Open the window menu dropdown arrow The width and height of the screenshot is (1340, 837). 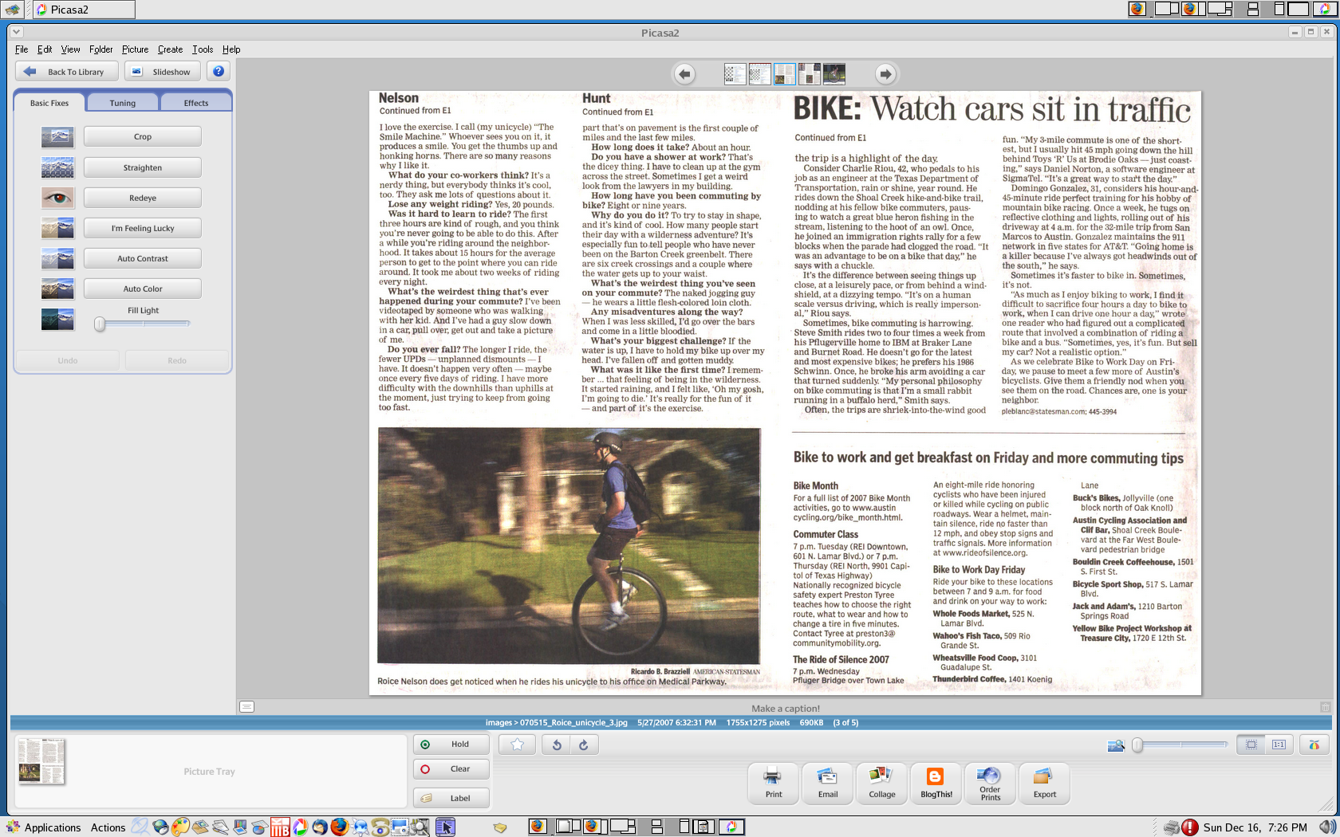16,32
